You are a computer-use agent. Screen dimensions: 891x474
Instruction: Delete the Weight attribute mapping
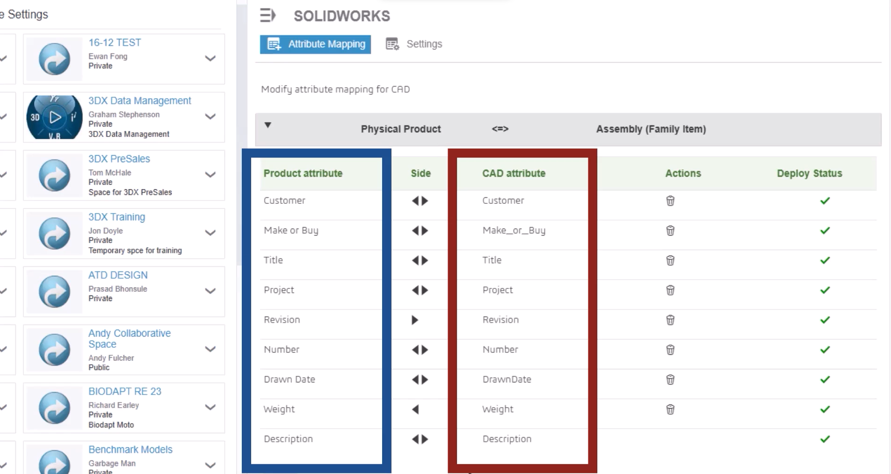click(670, 409)
